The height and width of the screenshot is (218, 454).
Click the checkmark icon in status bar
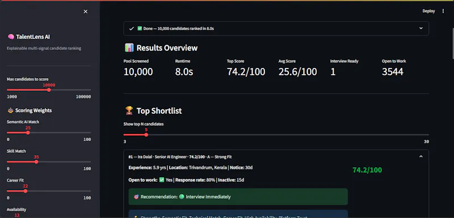132,28
